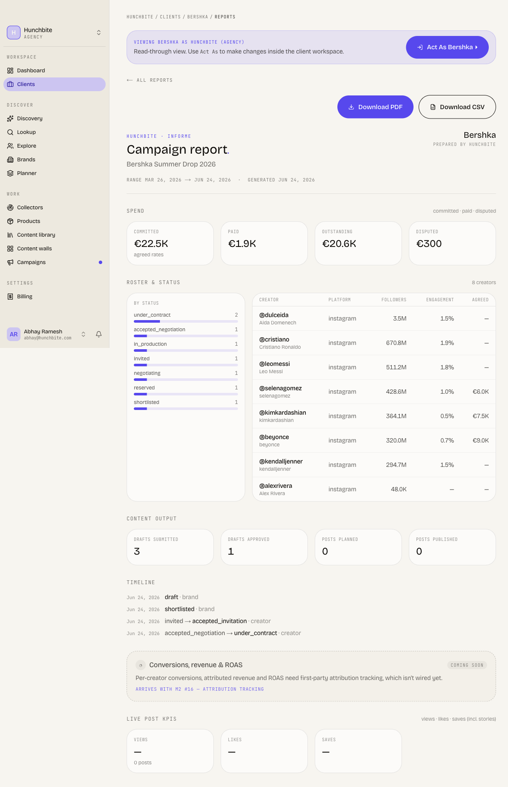
Task: Click the Content walls grid icon
Action: 10,249
